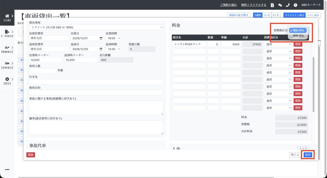Open the 出発時間 19:00 dropdown
The height and width of the screenshot is (178, 327).
113,38
